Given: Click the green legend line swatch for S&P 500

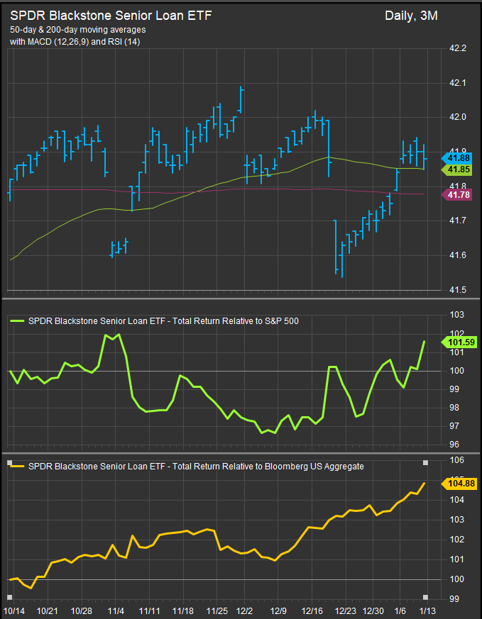Looking at the screenshot, I should coord(17,321).
